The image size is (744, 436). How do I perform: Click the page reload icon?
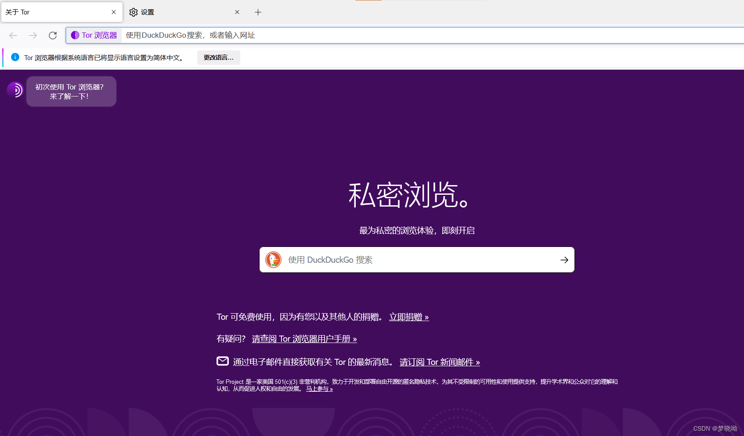tap(53, 35)
